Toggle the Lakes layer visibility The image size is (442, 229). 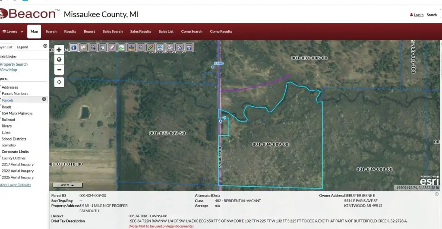[6, 133]
